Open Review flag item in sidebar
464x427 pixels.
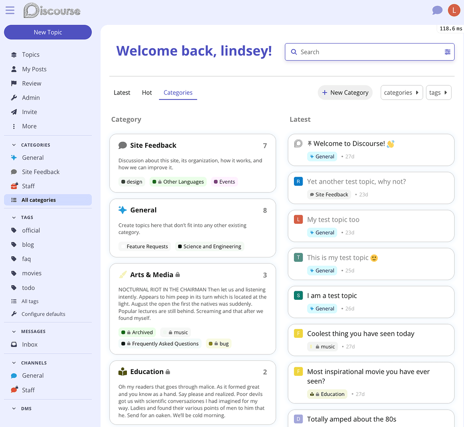[31, 83]
